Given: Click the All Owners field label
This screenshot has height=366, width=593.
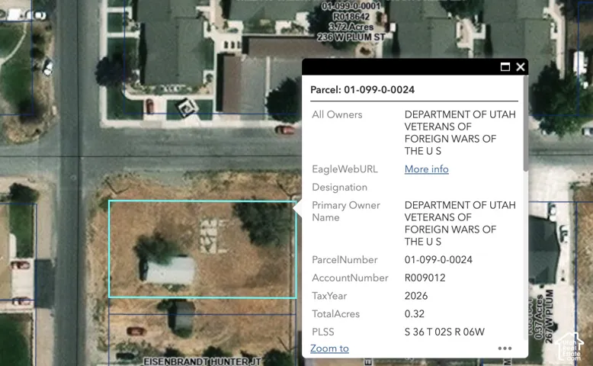Looking at the screenshot, I should coord(337,114).
